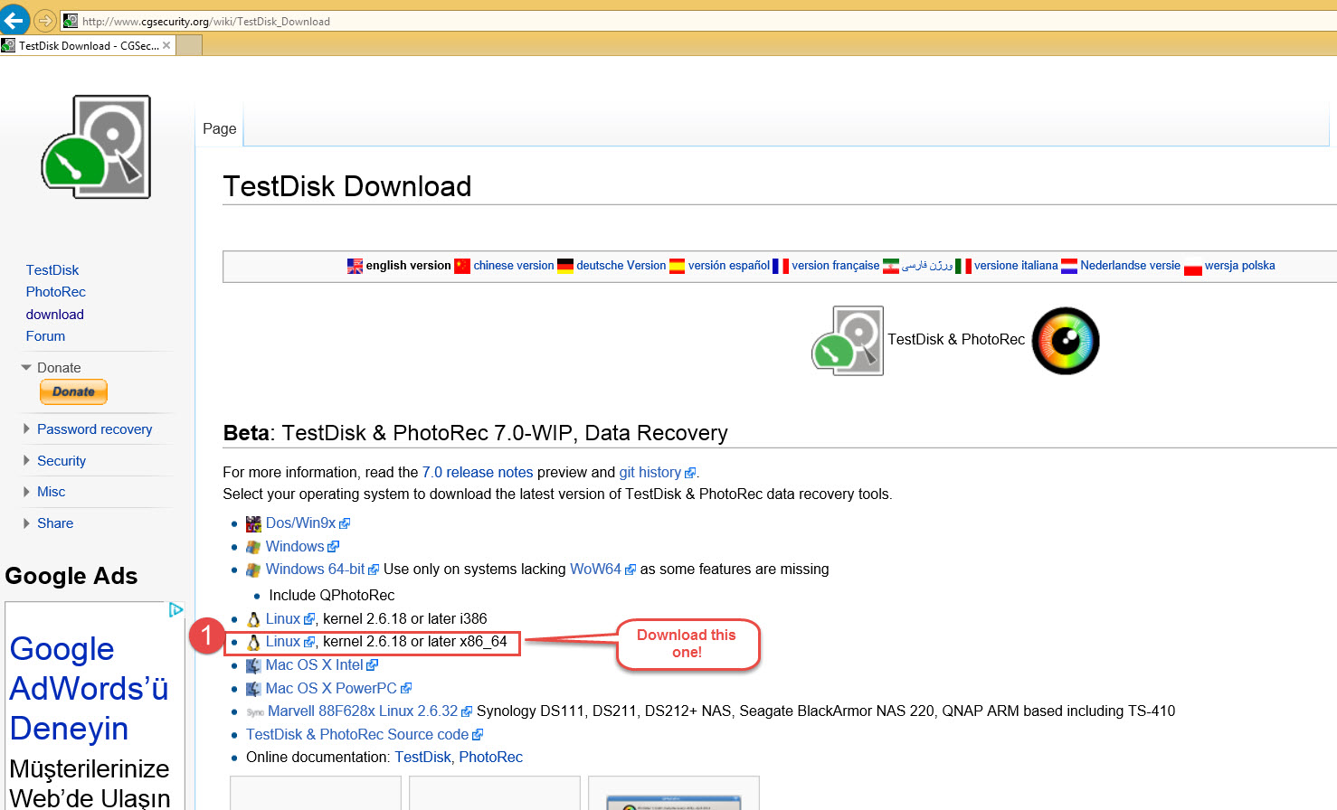Screen dimensions: 1337x810
Task: Click the penguin icon on the x86_64 row
Action: tap(253, 642)
